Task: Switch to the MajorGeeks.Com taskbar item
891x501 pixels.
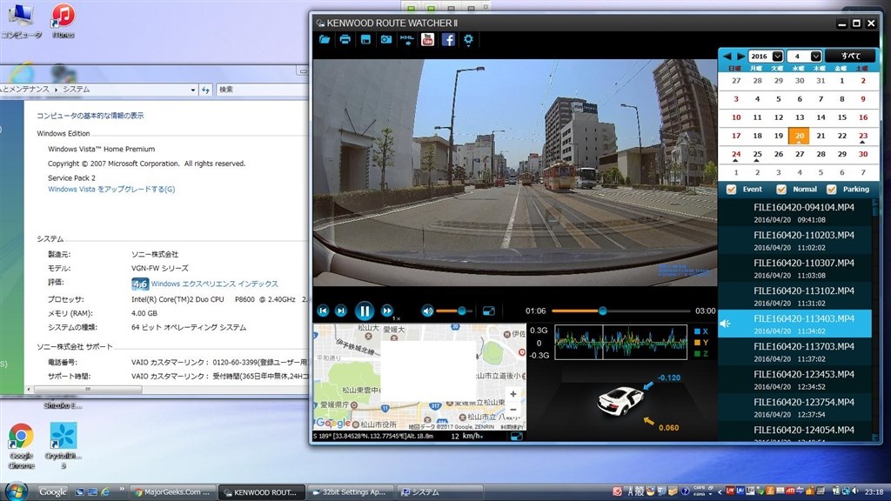Action: tap(171, 492)
